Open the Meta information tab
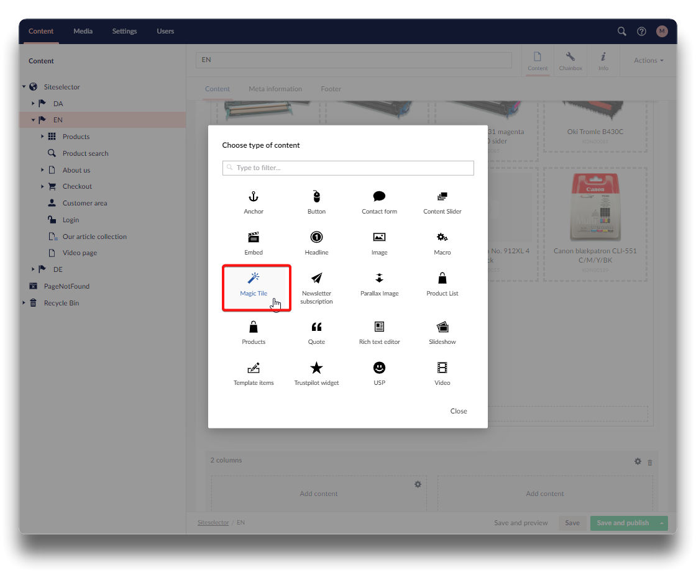Viewport: 696px width, 573px height. (x=275, y=89)
